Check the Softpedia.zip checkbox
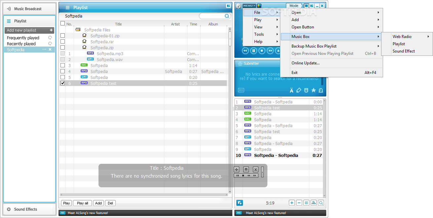Viewport: 433px width, 218px height. [x=63, y=48]
